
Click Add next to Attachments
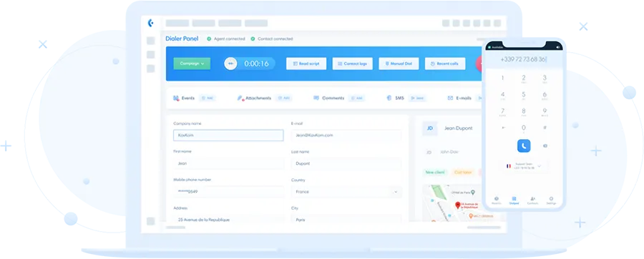click(x=284, y=98)
